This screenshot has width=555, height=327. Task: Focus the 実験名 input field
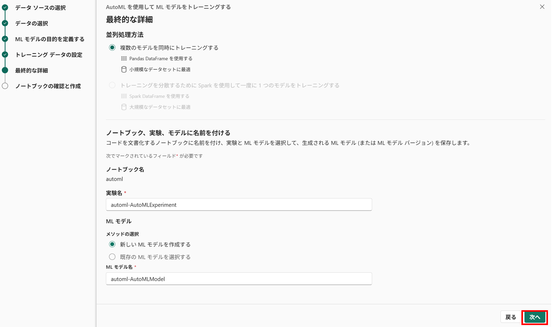tap(239, 204)
